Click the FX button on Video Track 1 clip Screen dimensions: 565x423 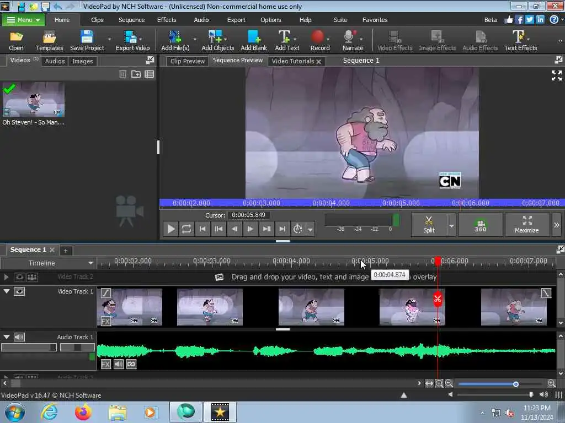105,321
